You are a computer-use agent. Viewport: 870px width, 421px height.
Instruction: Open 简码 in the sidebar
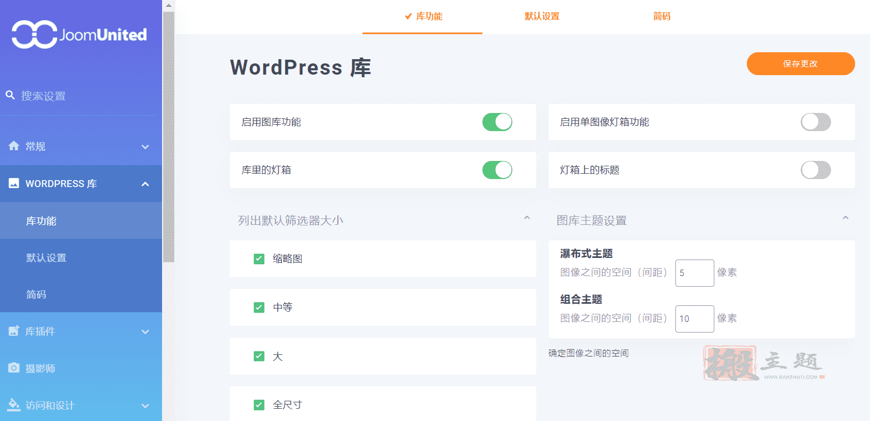coord(81,294)
